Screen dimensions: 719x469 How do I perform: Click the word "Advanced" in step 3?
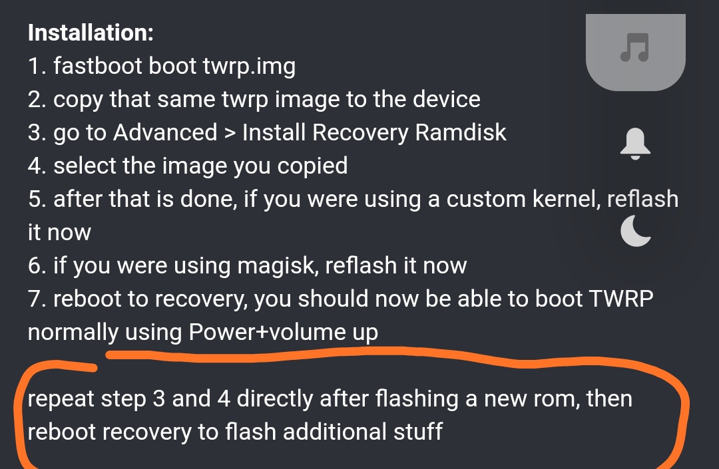[x=165, y=132]
